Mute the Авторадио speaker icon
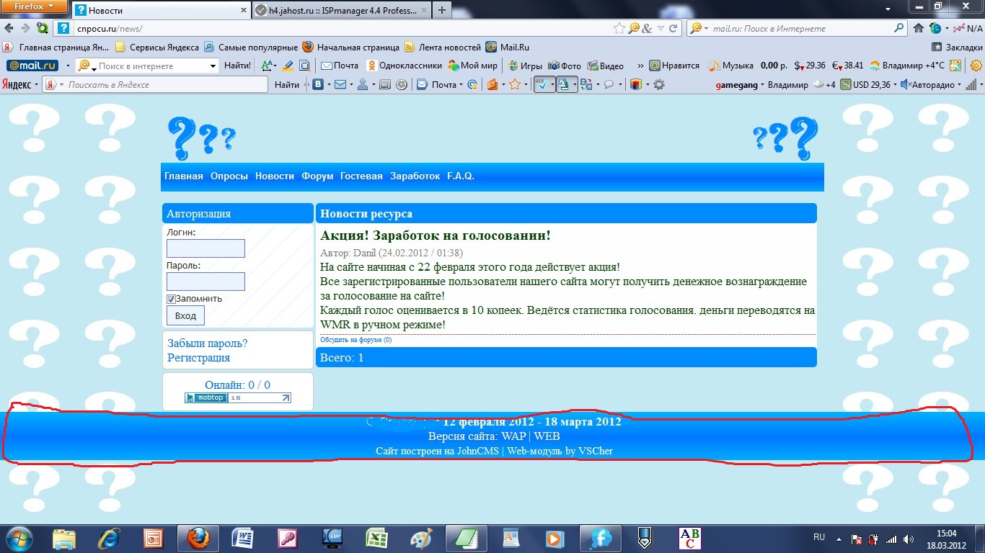The height and width of the screenshot is (553, 985). tap(905, 84)
